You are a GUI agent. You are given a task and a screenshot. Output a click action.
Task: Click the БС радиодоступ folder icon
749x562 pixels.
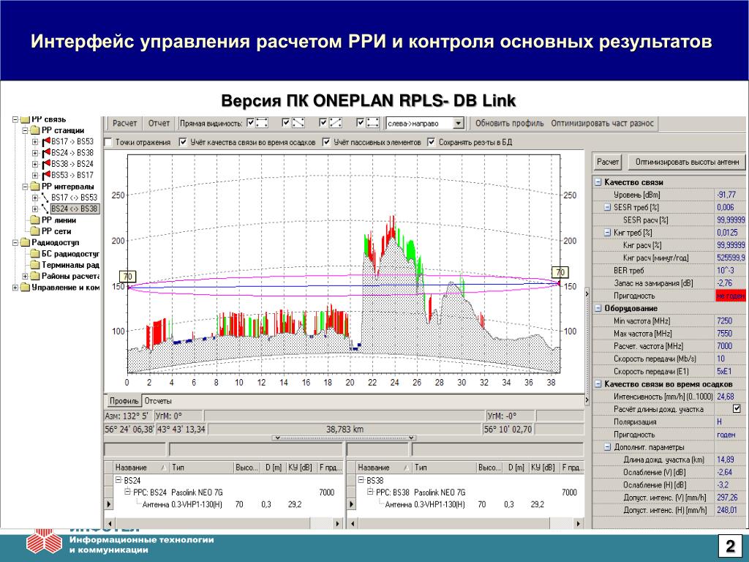(x=35, y=254)
